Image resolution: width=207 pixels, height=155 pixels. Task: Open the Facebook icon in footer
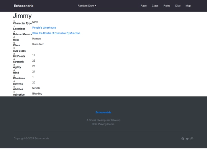tap(182, 139)
